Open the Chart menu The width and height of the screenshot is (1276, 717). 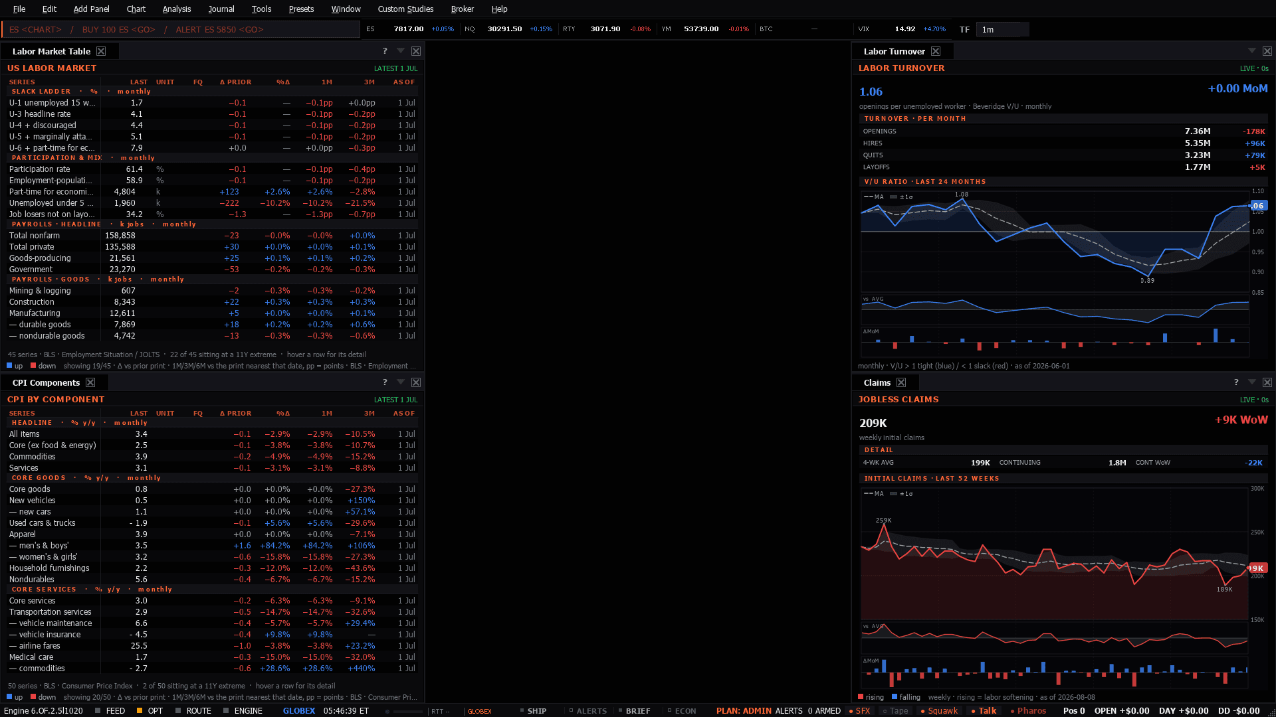click(136, 9)
